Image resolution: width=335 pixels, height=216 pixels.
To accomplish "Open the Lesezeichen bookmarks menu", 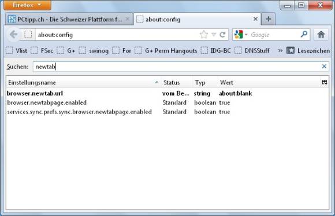I will pyautogui.click(x=308, y=51).
